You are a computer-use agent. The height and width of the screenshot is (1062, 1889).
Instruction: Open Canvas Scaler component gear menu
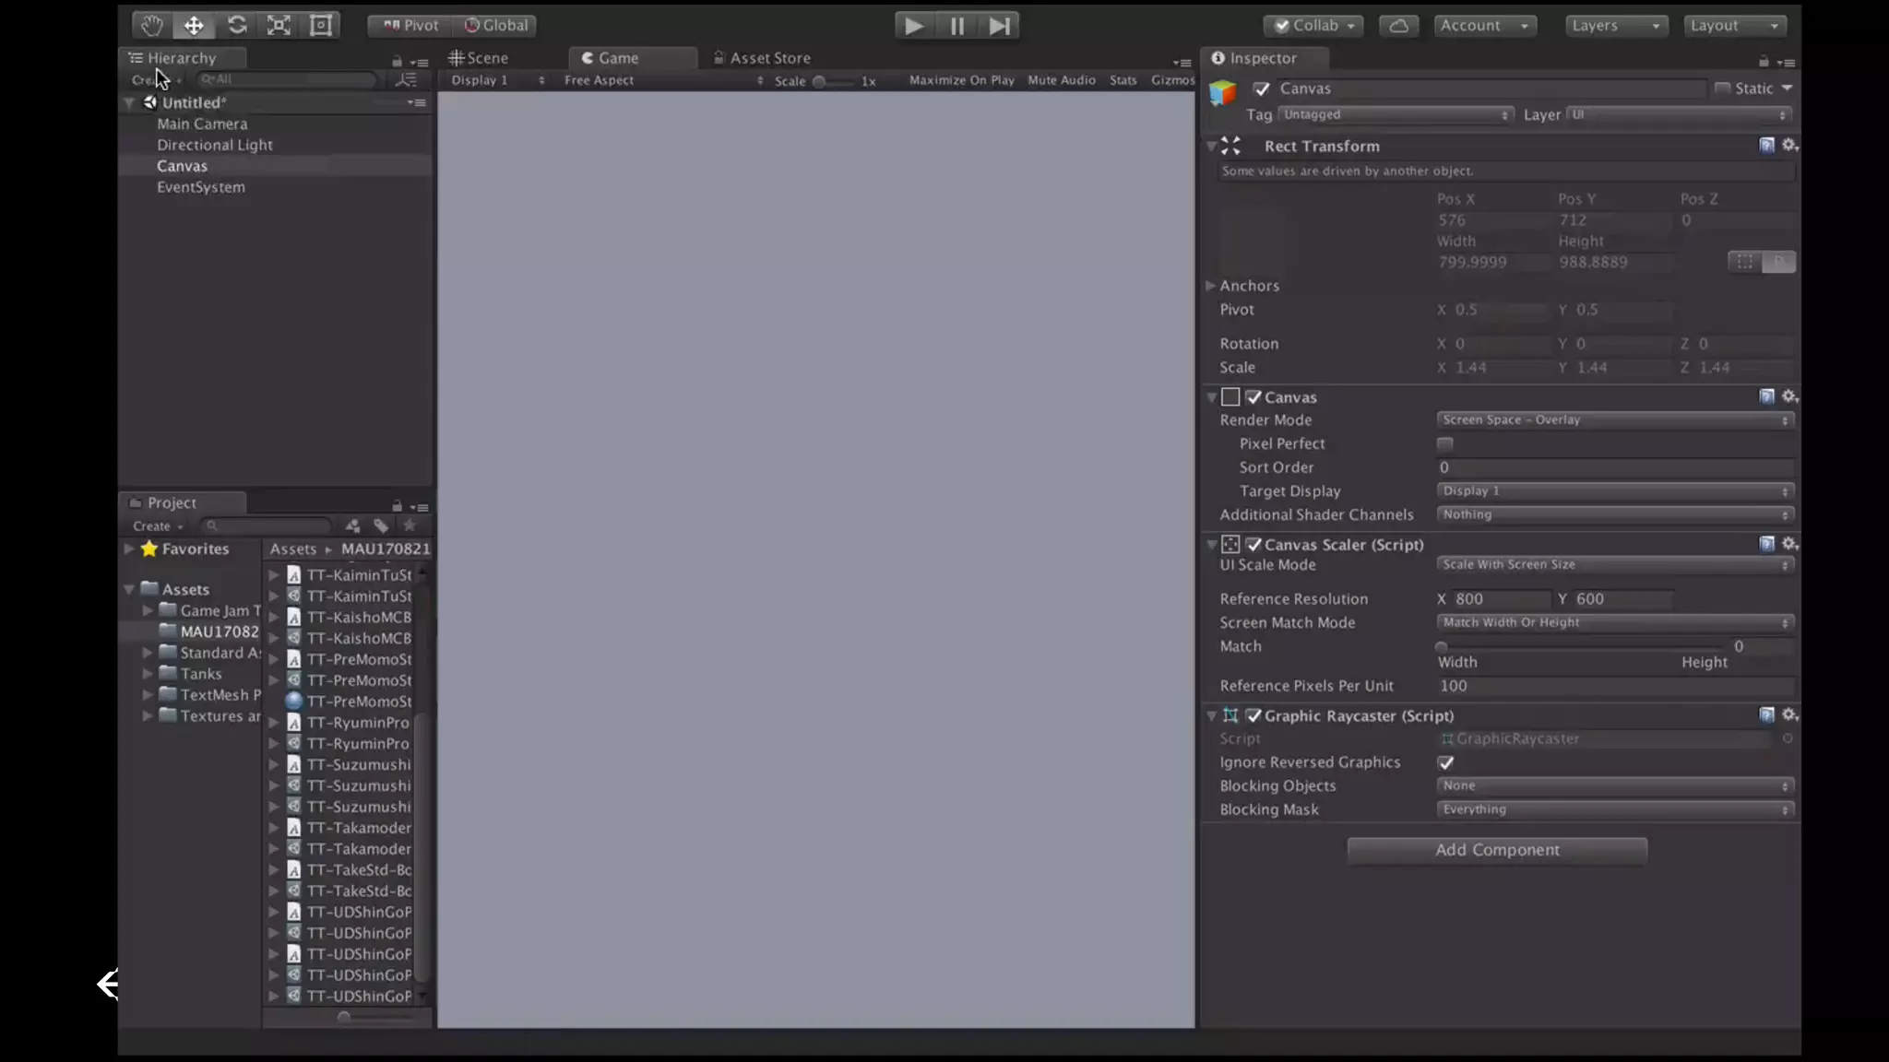coord(1788,544)
